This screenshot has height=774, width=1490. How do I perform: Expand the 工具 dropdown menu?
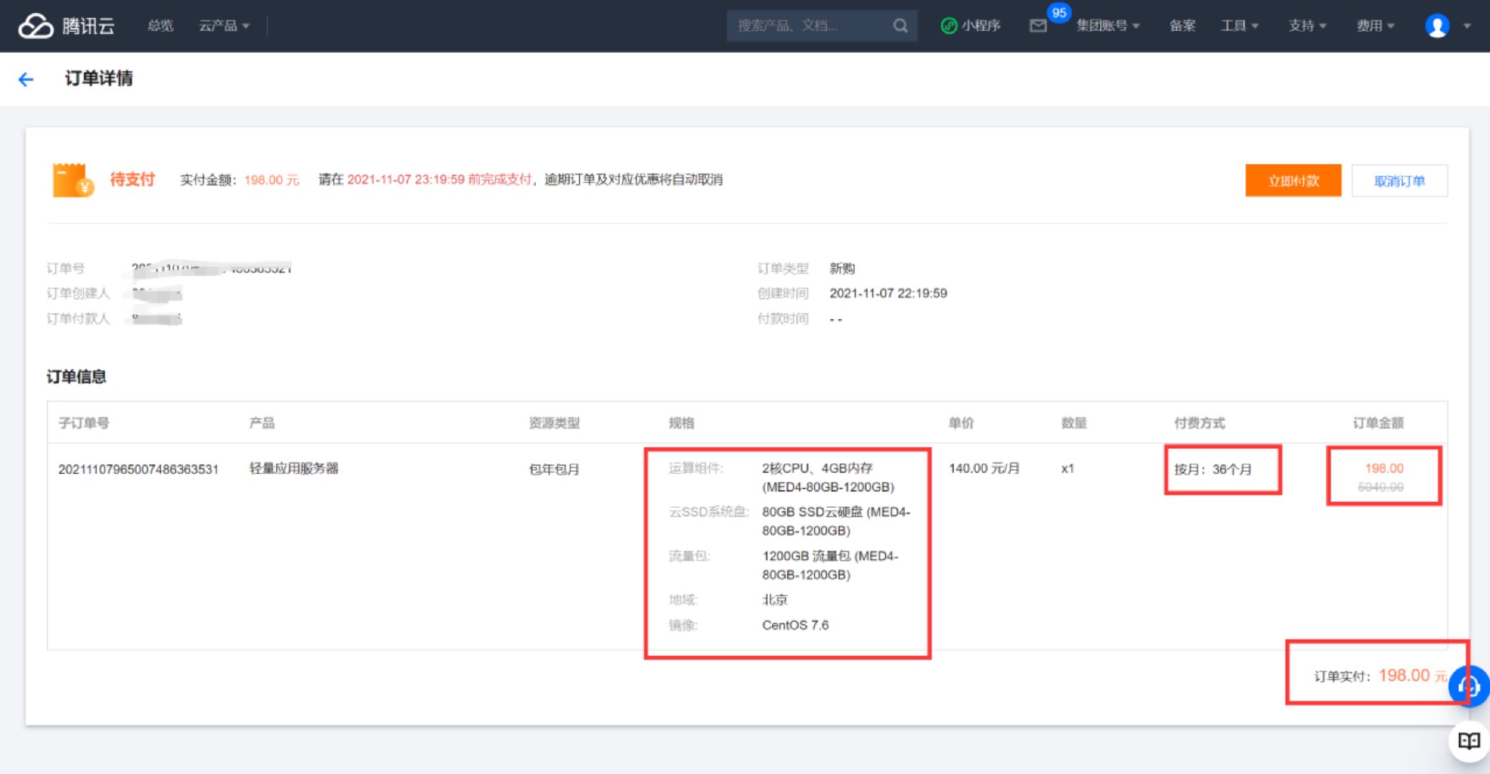click(1239, 26)
